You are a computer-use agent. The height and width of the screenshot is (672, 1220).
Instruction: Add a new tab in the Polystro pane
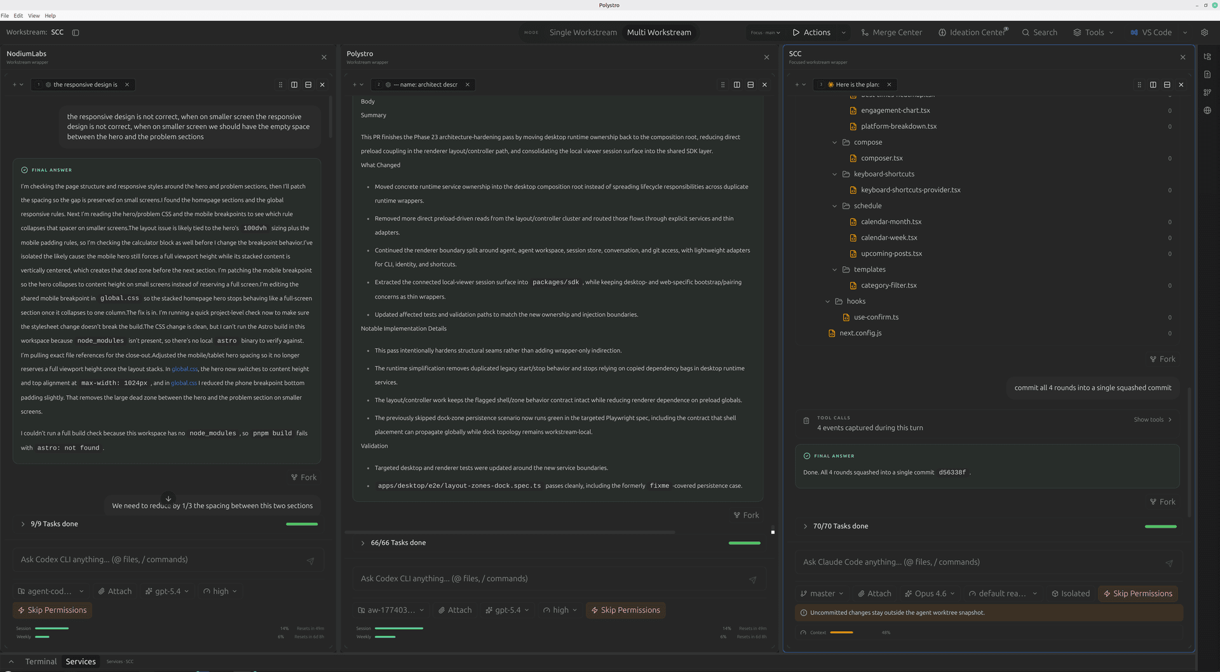pyautogui.click(x=354, y=84)
